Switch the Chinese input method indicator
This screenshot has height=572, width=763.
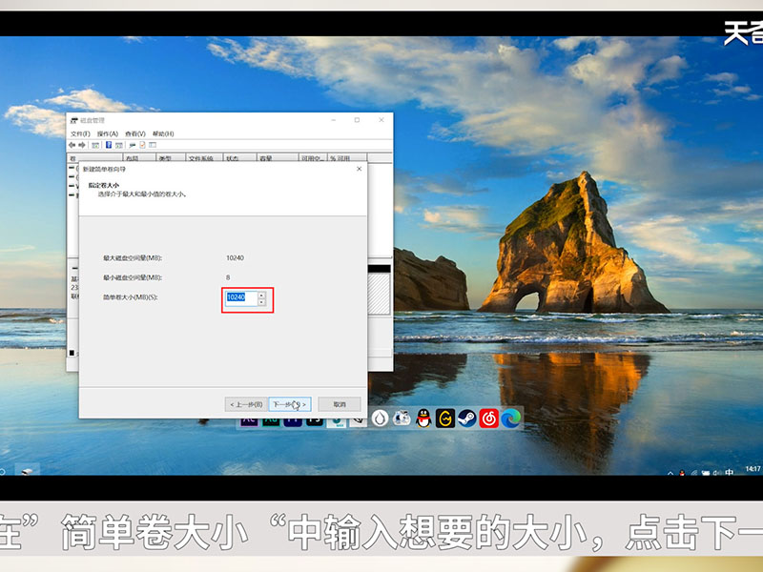coord(729,472)
